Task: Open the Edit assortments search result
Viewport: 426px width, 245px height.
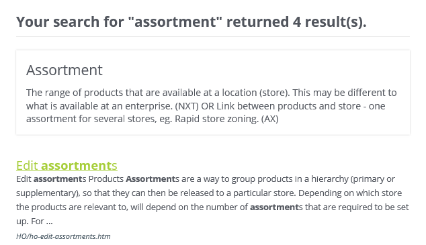Action: [67, 166]
